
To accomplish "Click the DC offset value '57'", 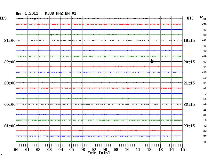I will tap(205, 136).
